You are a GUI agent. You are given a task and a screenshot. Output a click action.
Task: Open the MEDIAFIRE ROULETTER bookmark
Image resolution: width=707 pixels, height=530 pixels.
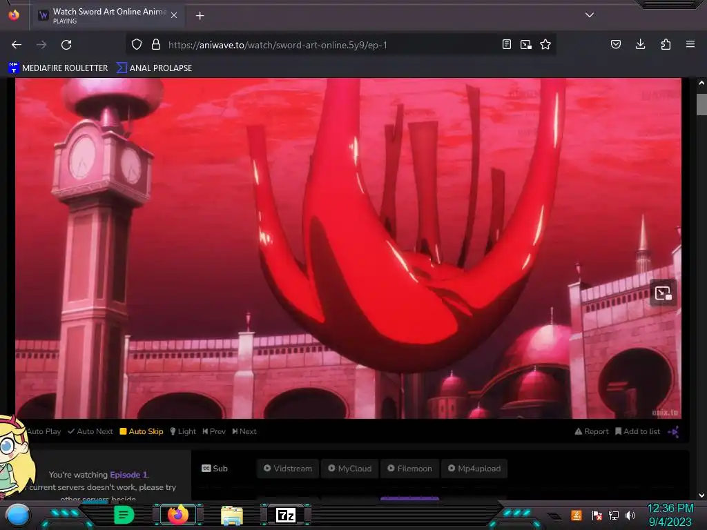tap(58, 68)
